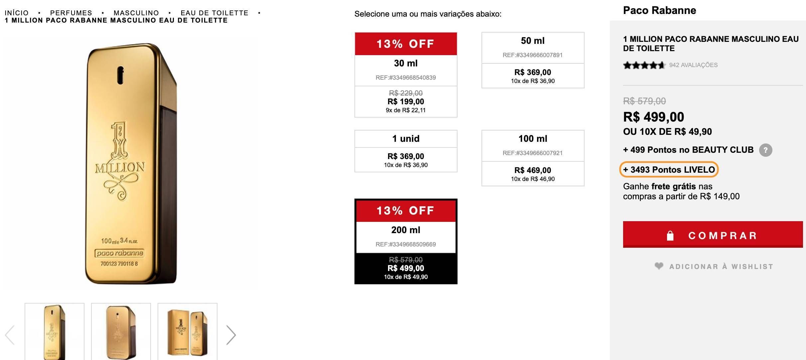Image resolution: width=806 pixels, height=360 pixels.
Task: Open the star rating reviews
Action: point(644,65)
